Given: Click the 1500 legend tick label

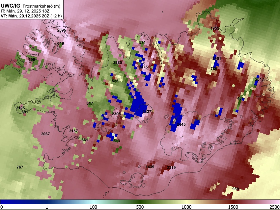Looking at the screenshot, I should tap(233, 207).
